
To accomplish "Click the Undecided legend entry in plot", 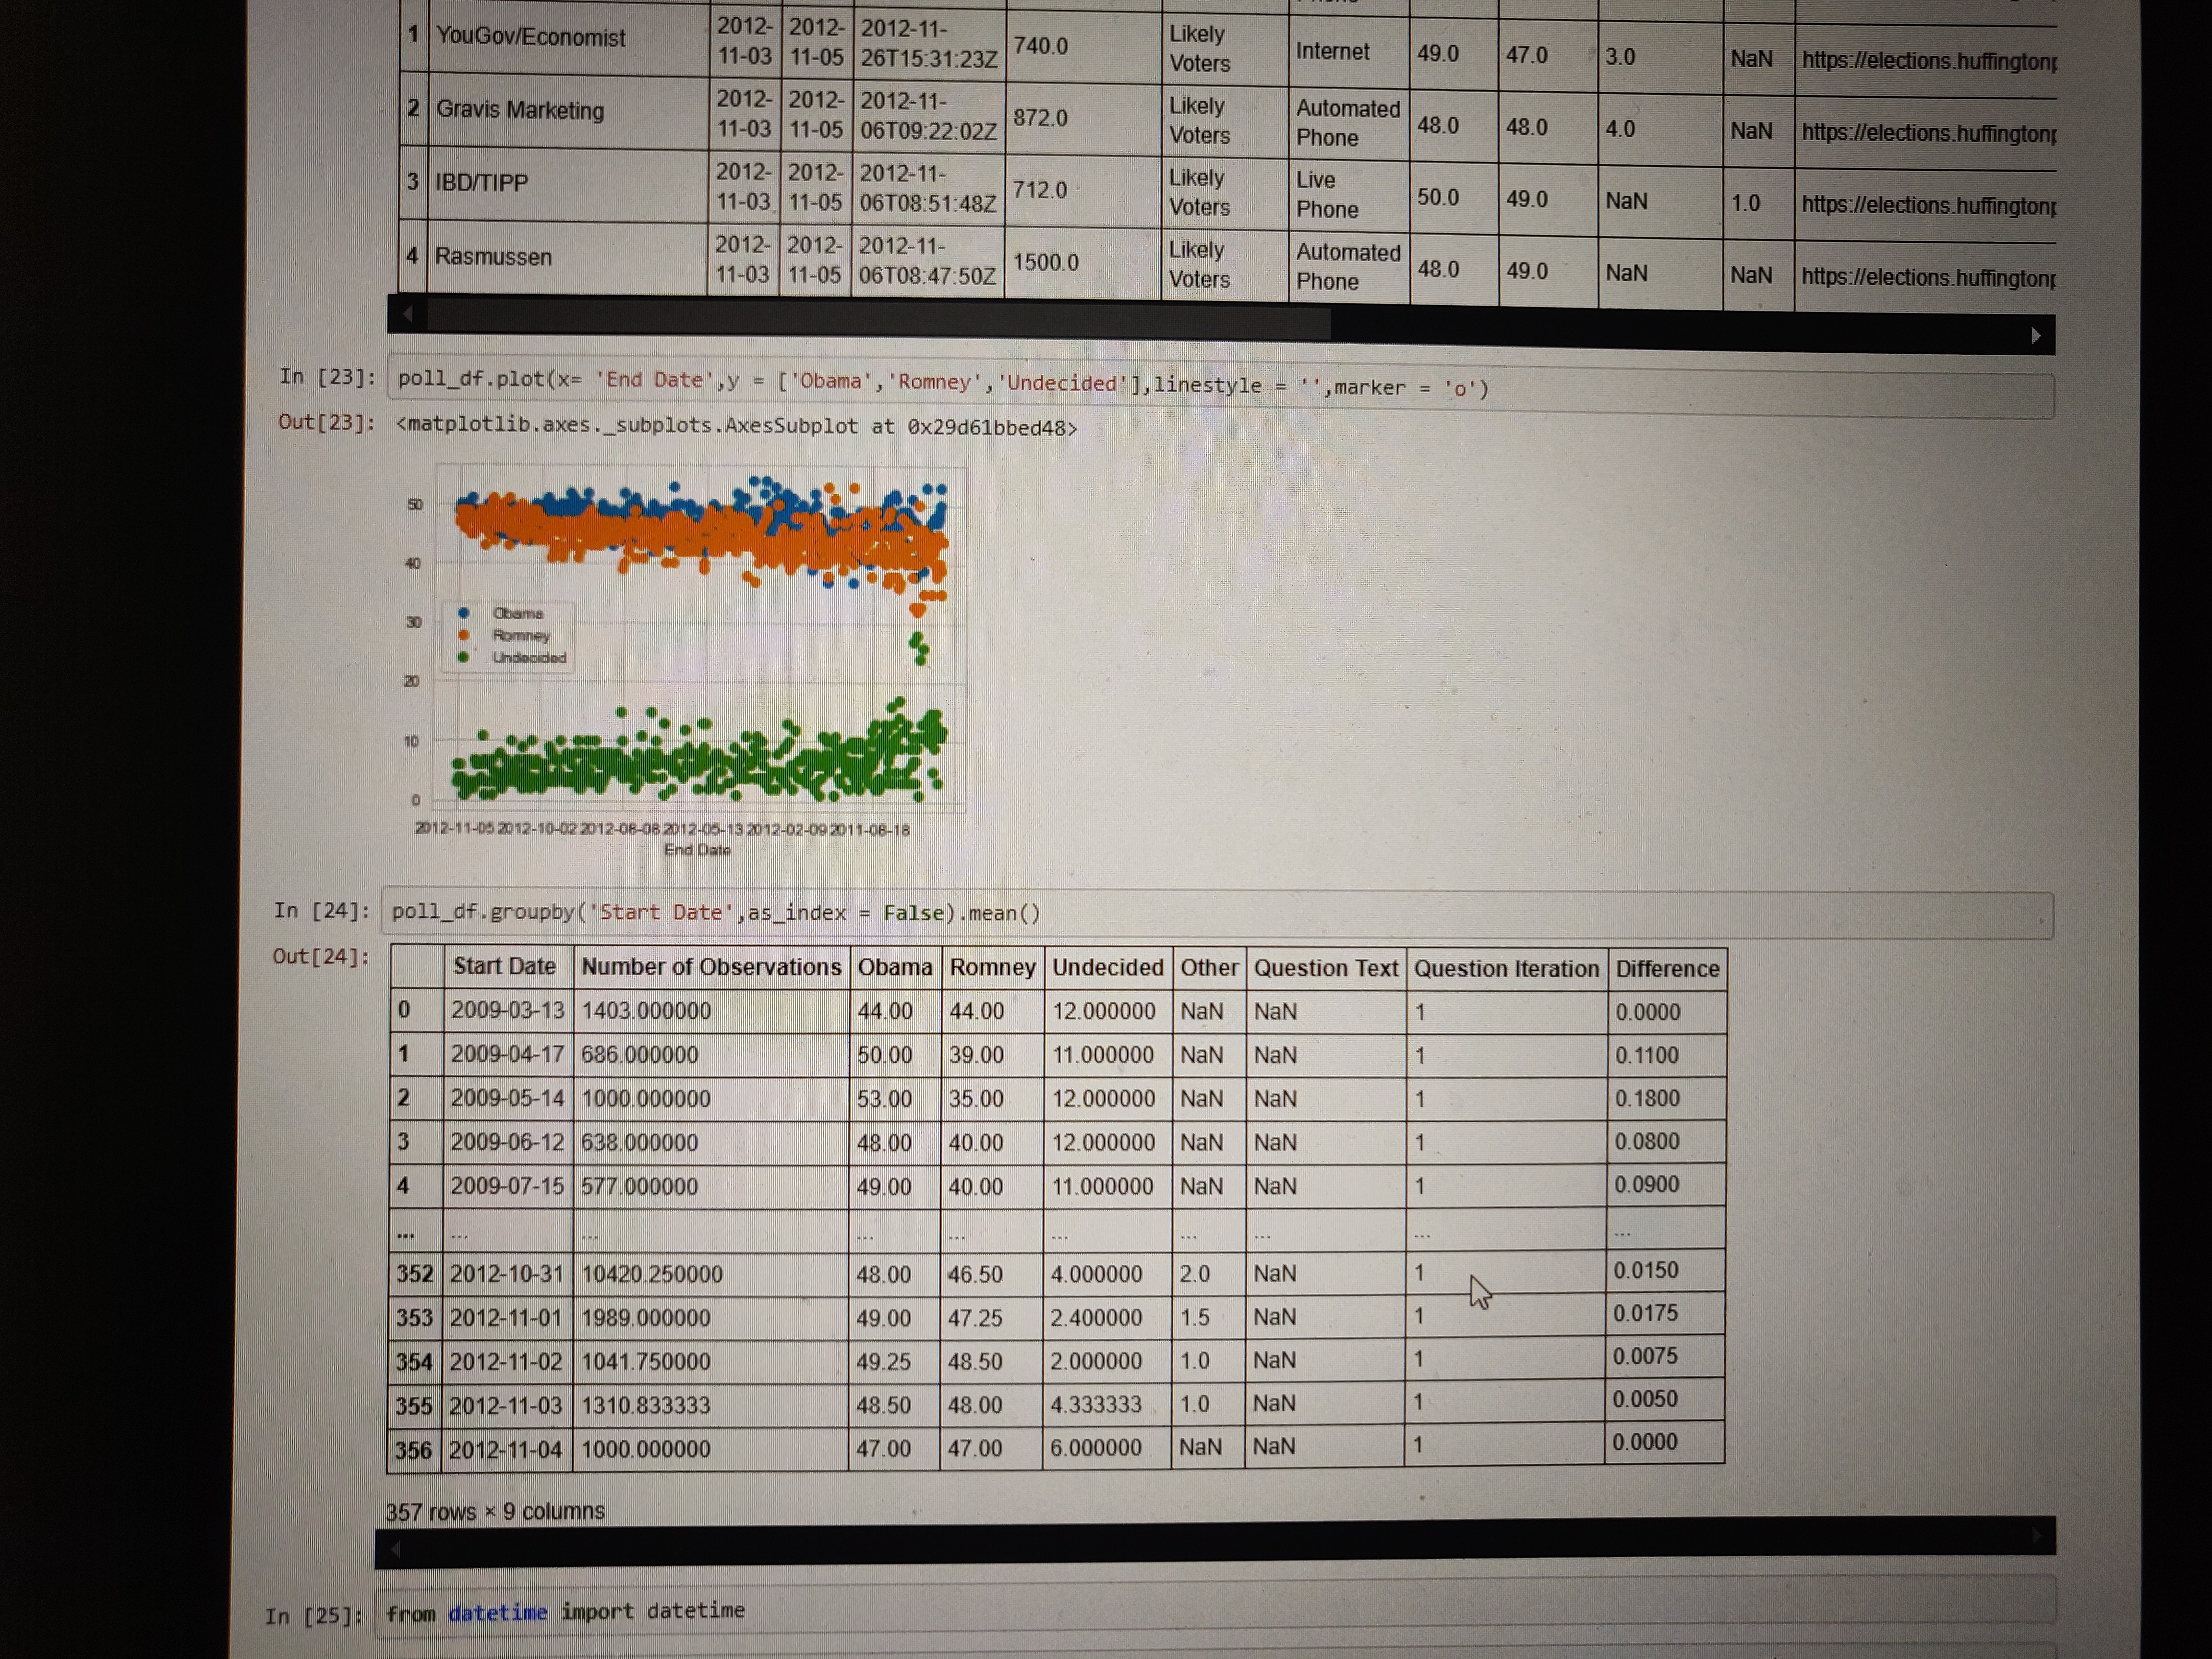I will 512,657.
